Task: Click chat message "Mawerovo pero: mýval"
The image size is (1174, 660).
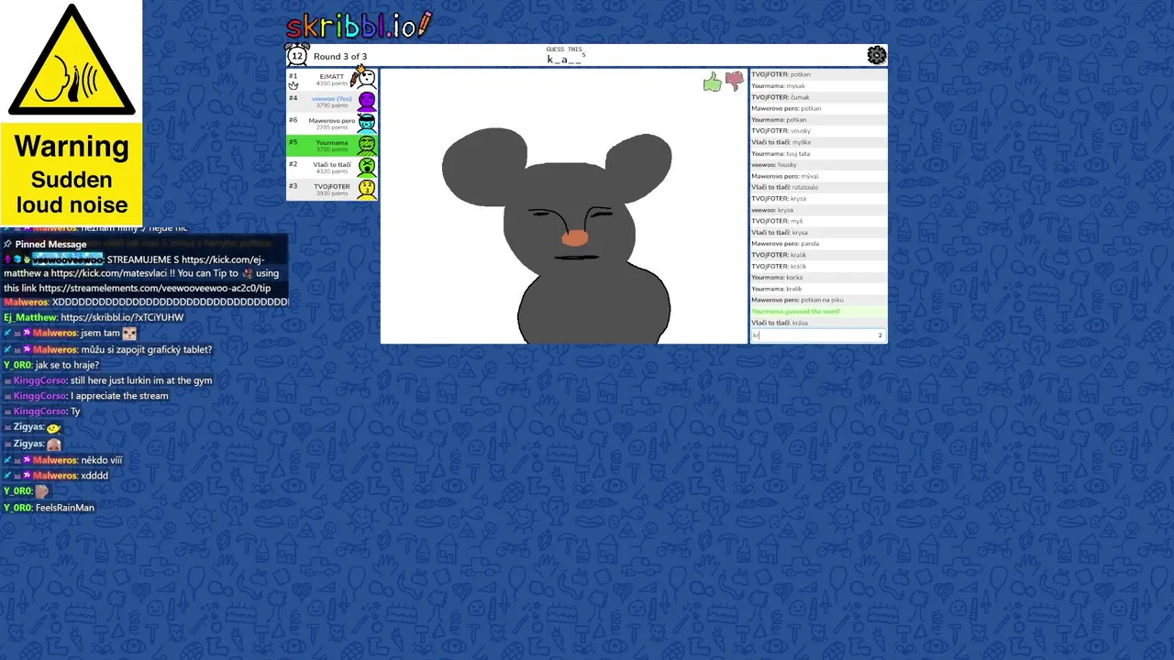Action: 818,176
